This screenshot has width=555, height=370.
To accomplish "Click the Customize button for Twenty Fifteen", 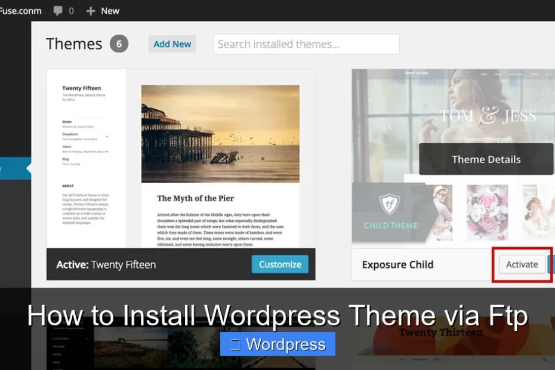I will [x=280, y=264].
